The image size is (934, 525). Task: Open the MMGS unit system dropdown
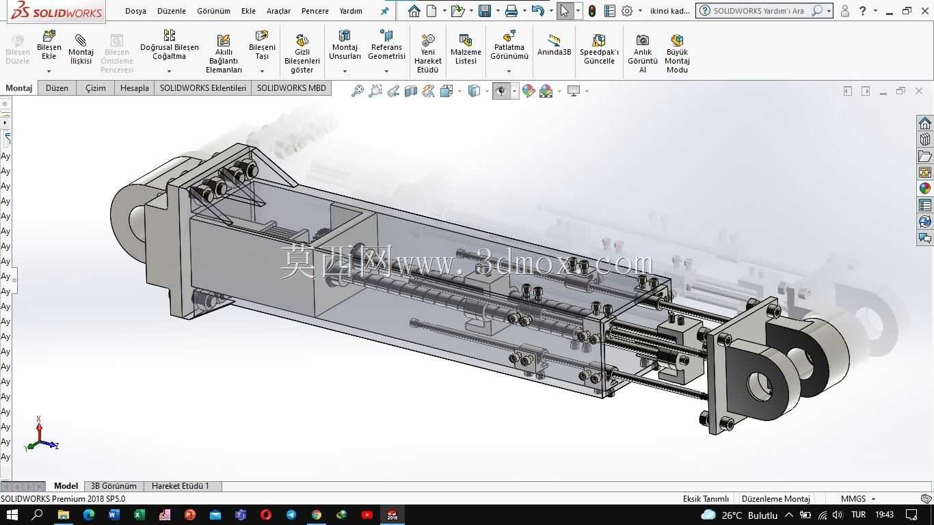click(x=858, y=499)
